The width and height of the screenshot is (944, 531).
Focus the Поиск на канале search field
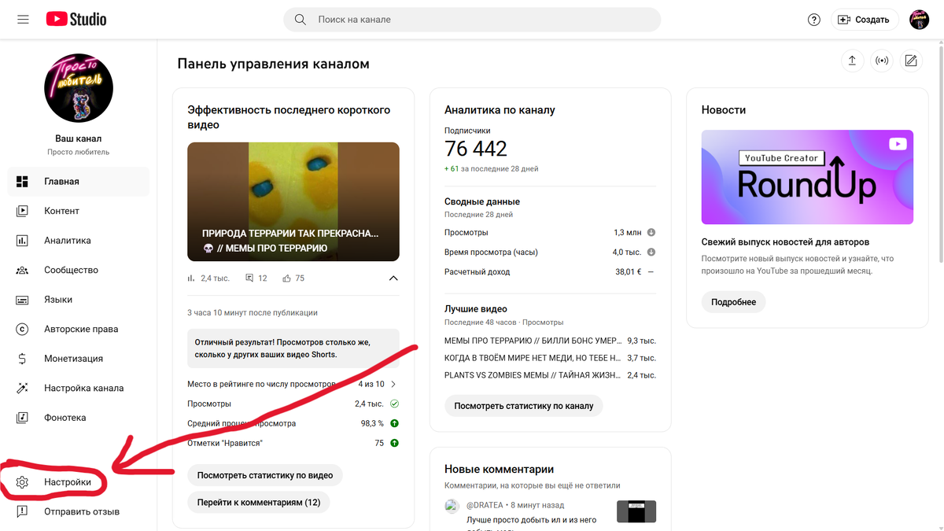point(472,20)
